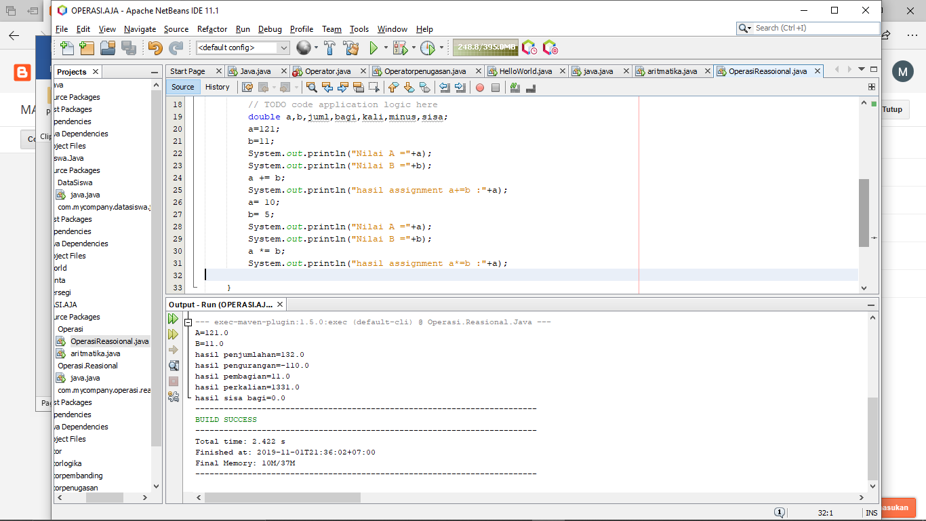Open the File menu
The width and height of the screenshot is (926, 521).
tap(62, 29)
